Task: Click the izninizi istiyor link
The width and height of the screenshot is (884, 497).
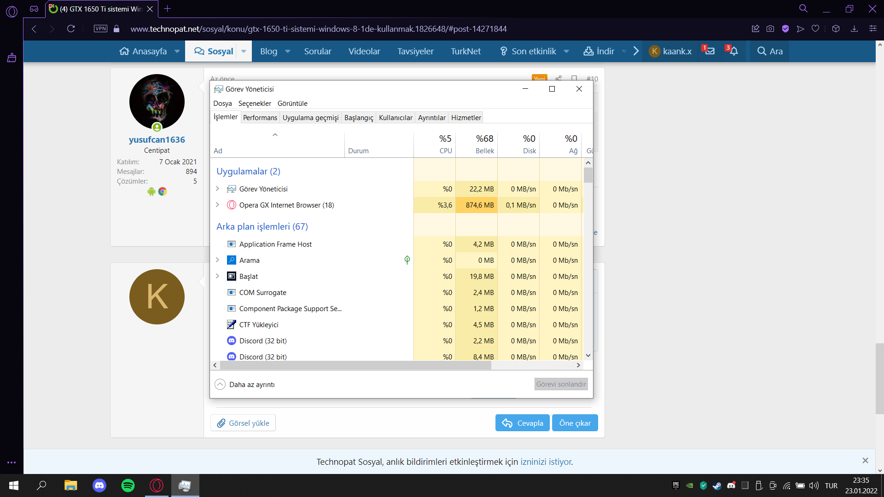Action: (x=546, y=462)
